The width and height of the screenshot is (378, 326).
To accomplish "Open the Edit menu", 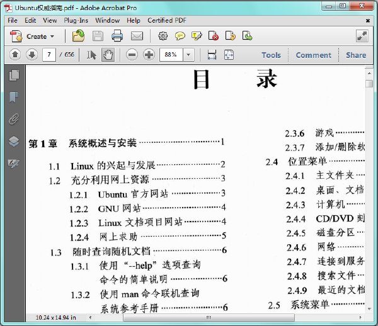I will (x=30, y=21).
